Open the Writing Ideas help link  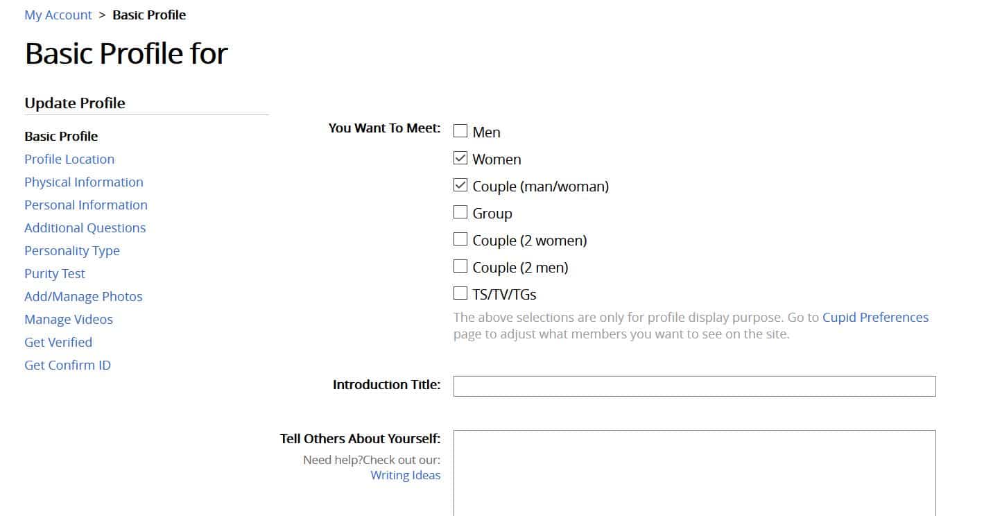pyautogui.click(x=405, y=475)
